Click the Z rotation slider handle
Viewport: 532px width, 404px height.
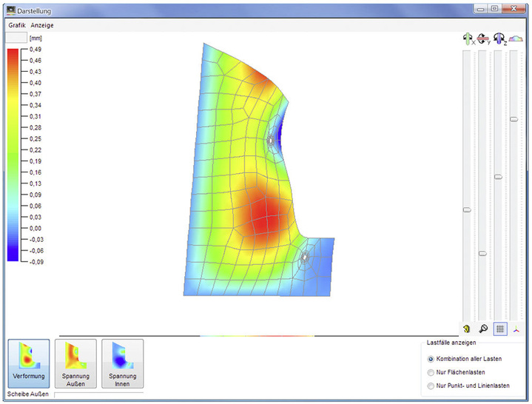coord(499,177)
